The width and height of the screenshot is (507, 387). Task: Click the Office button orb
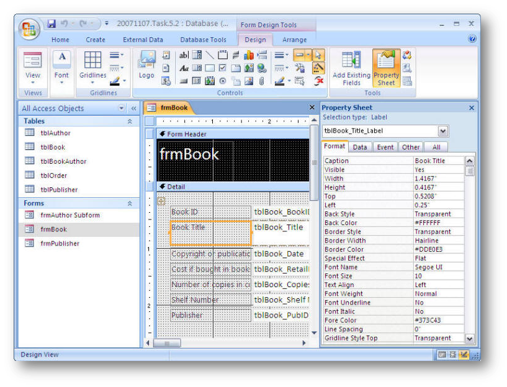coord(29,29)
